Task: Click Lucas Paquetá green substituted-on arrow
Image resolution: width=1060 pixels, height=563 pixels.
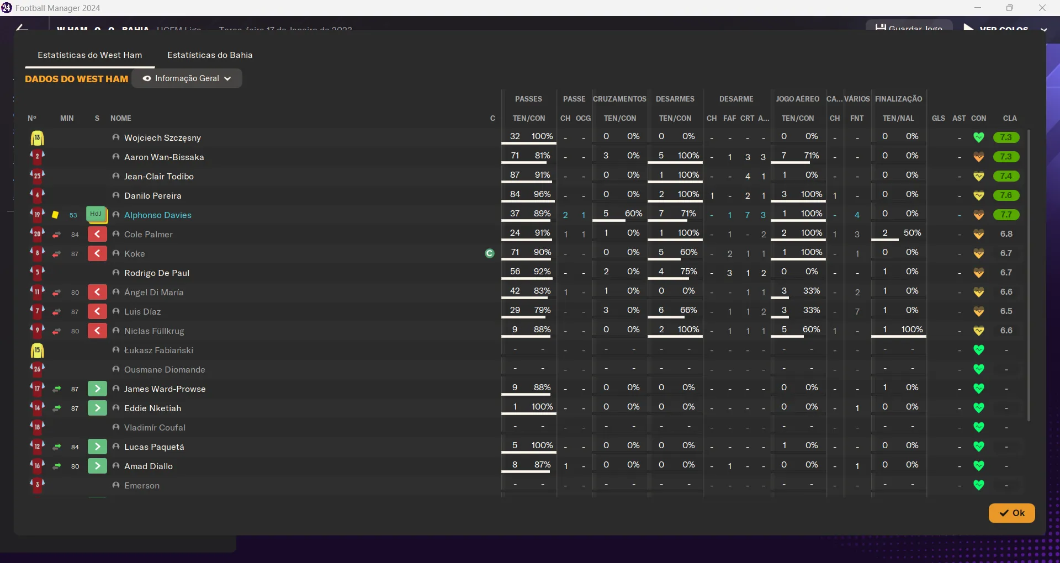Action: [x=97, y=447]
